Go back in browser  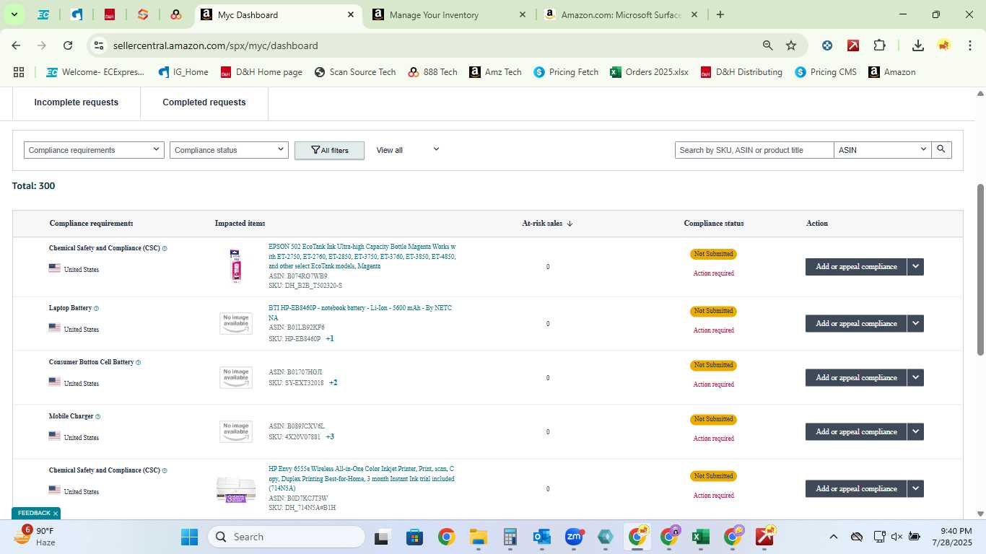pyautogui.click(x=16, y=45)
